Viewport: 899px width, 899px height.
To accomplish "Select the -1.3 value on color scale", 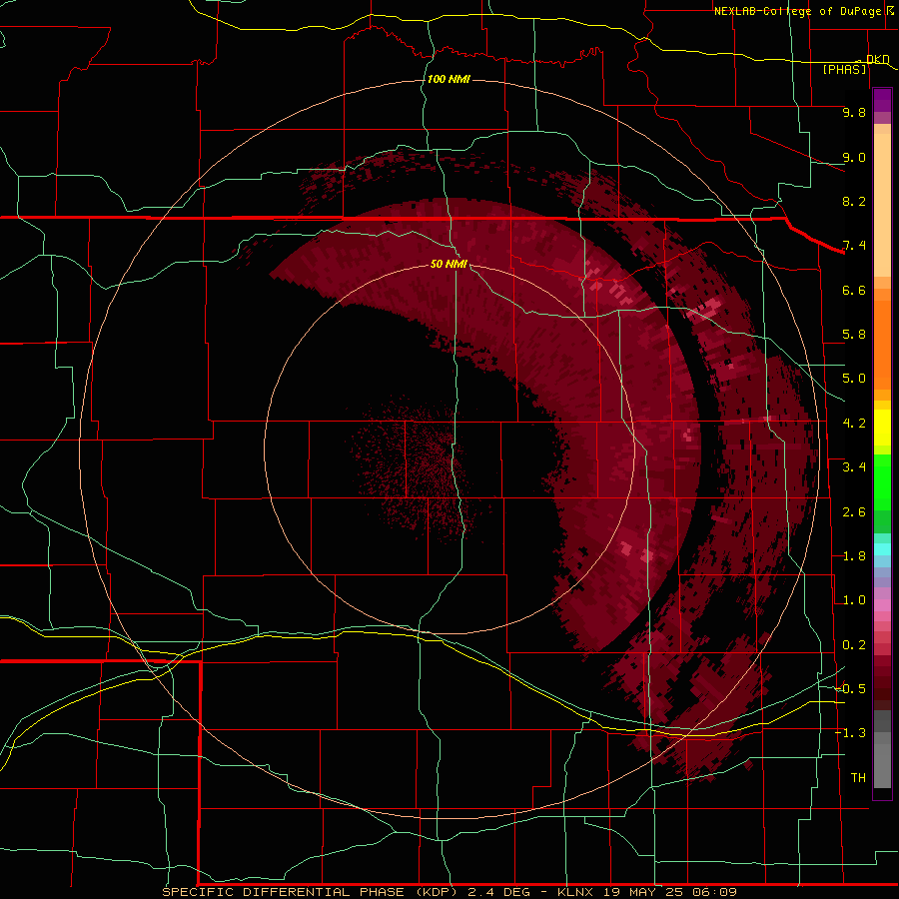I will 850,733.
